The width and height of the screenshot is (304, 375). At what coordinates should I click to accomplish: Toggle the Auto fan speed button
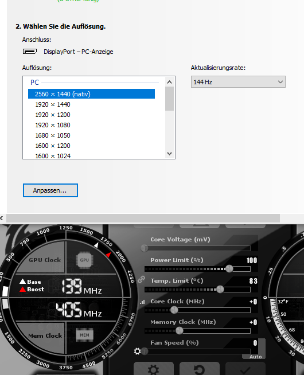255,357
